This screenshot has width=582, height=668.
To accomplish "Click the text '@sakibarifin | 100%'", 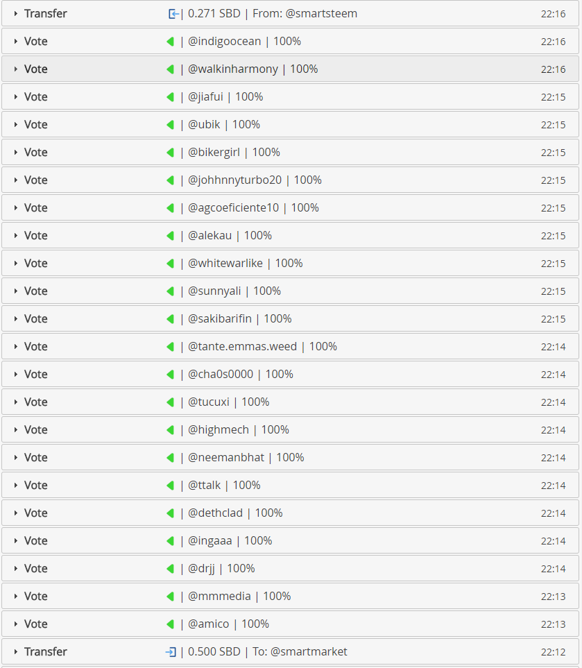I will (x=239, y=318).
